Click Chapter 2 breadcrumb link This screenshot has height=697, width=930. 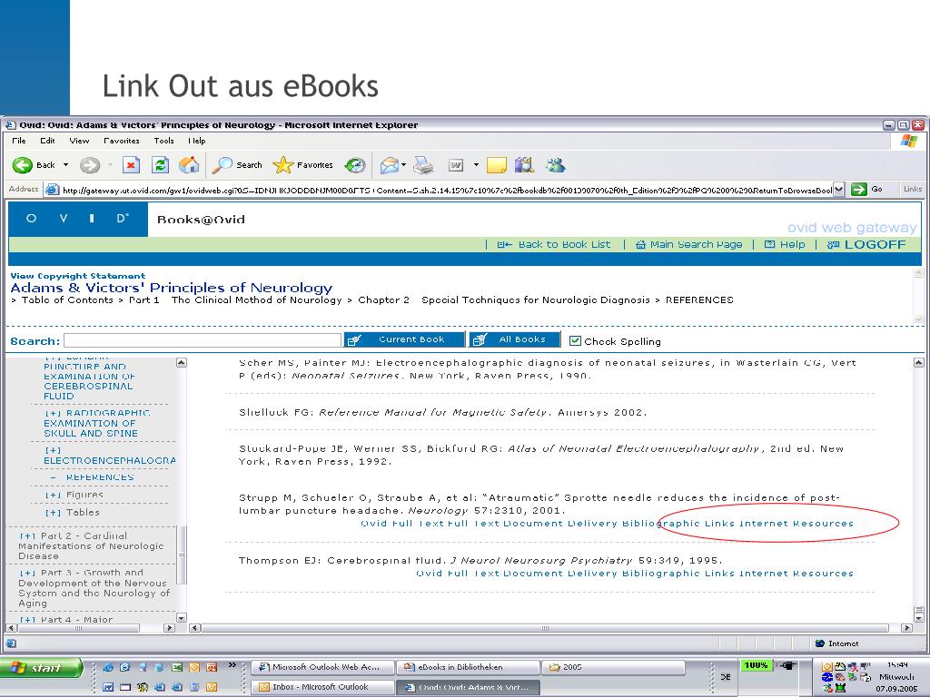point(383,299)
